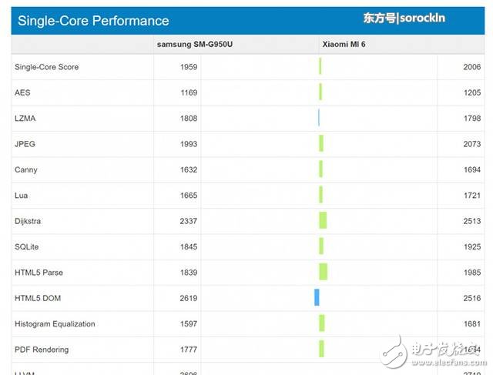Select the Xiaomi MI 6 column header

coord(344,45)
